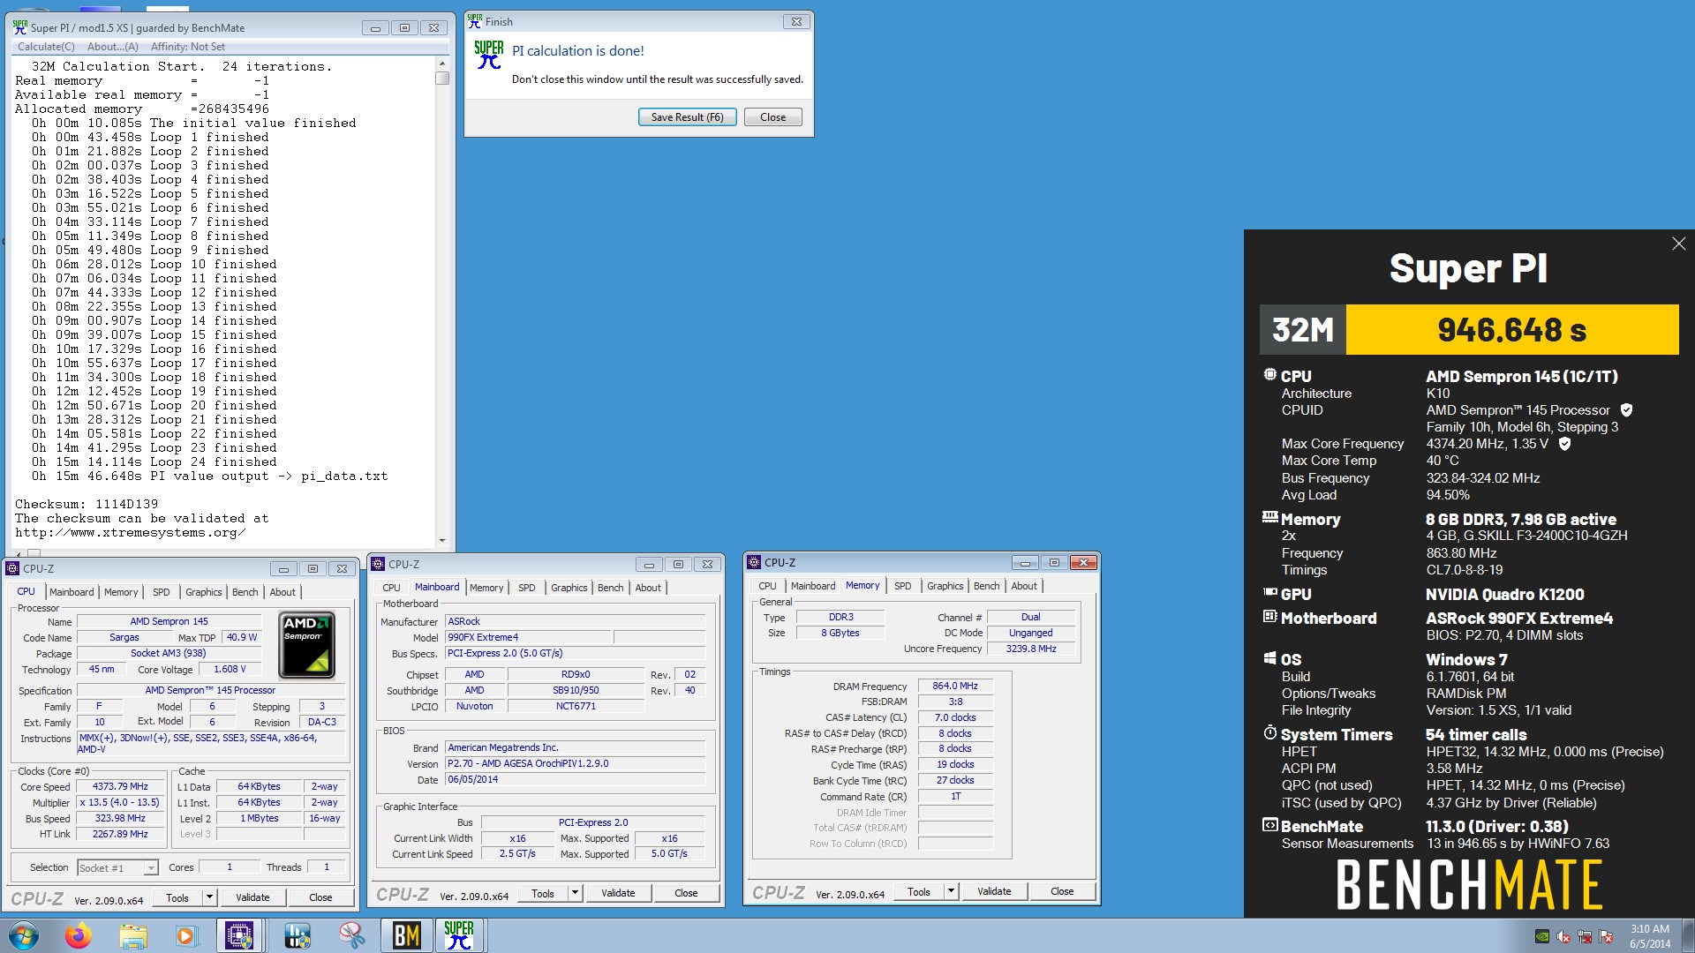Click the BIOS version P2.70 field

(x=576, y=764)
